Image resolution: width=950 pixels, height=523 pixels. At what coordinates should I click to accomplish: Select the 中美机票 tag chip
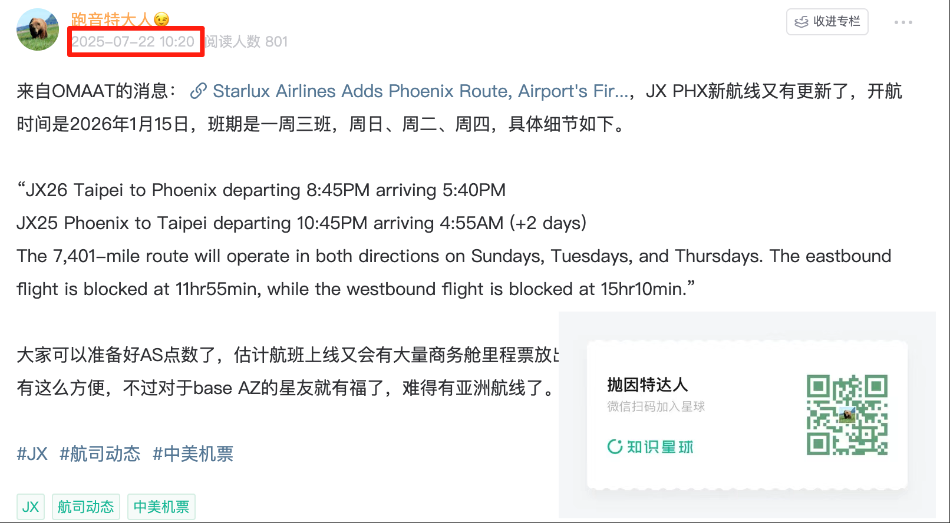pyautogui.click(x=161, y=507)
